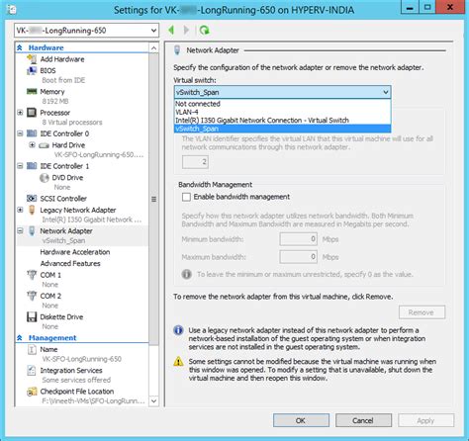This screenshot has width=469, height=441.
Task: Click the Apply button
Action: point(425,420)
